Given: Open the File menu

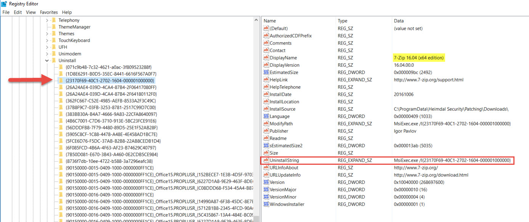Looking at the screenshot, I should [6, 12].
